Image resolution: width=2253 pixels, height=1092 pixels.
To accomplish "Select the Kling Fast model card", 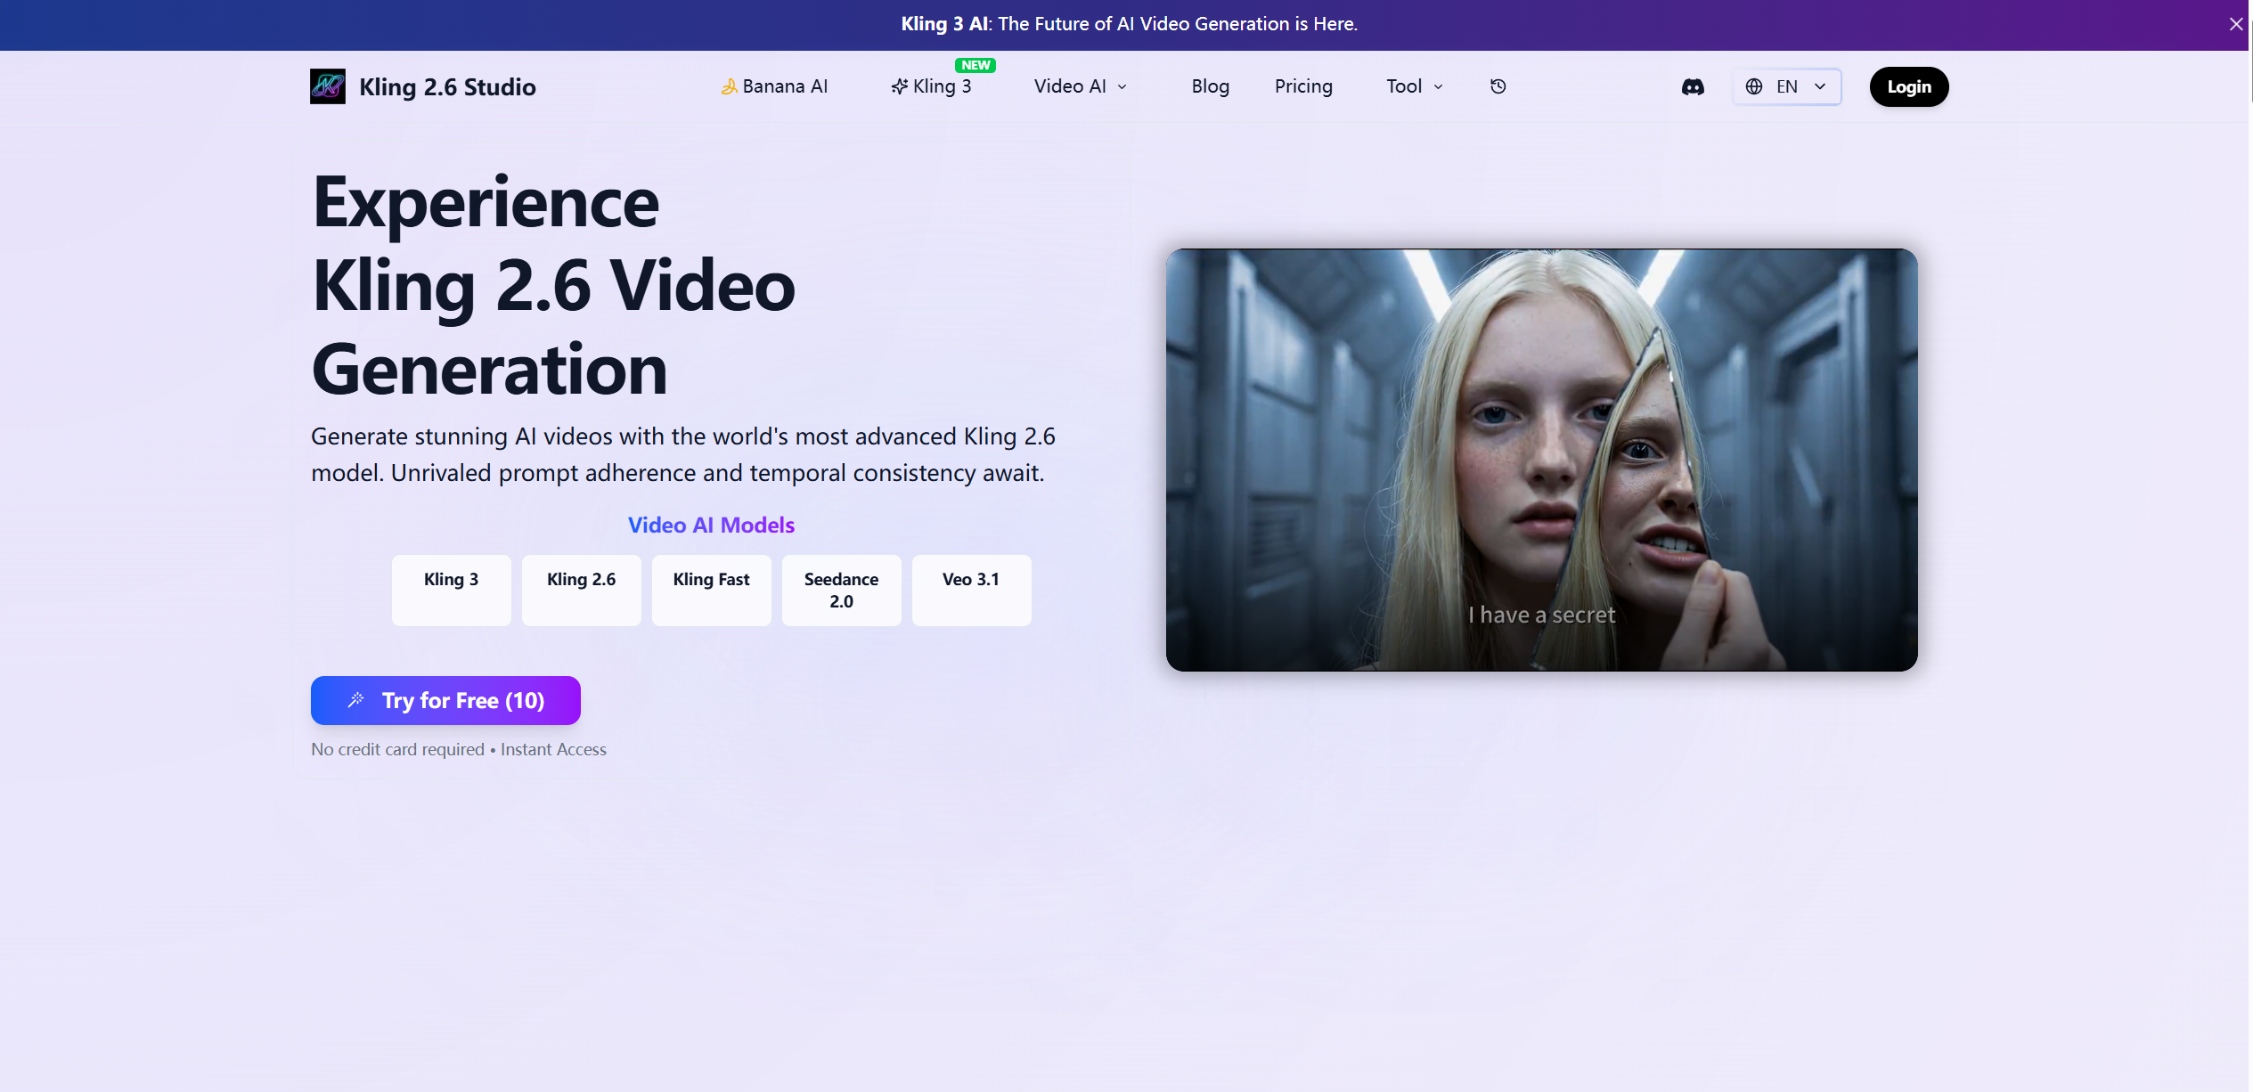I will tap(712, 590).
